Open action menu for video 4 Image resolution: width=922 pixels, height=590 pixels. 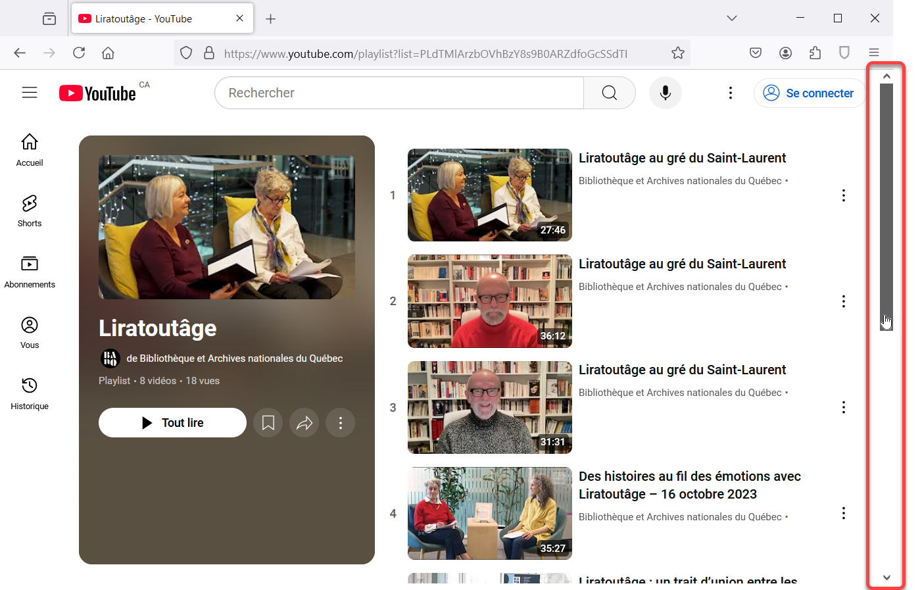(844, 513)
